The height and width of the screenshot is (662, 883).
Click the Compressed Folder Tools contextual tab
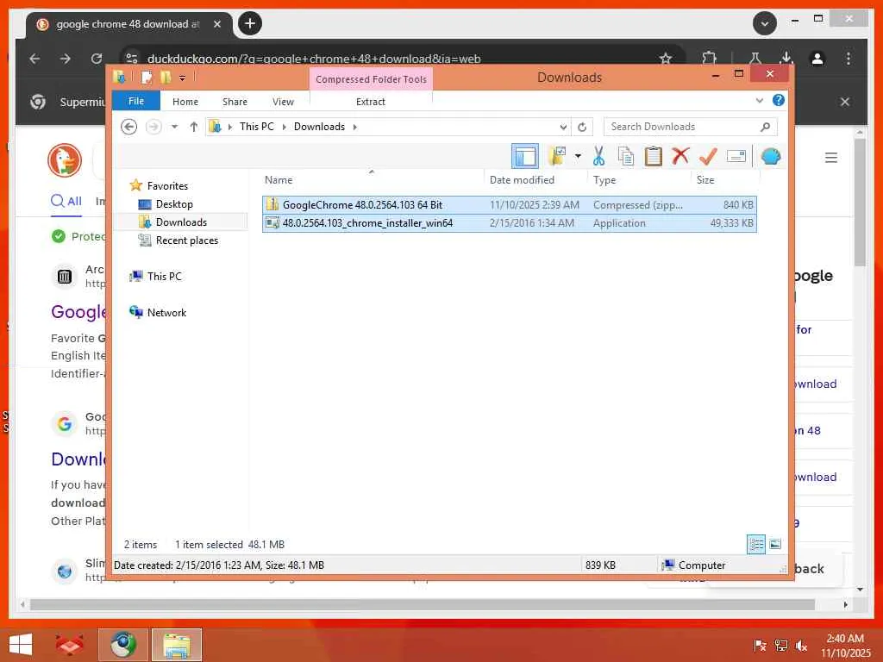(x=371, y=79)
